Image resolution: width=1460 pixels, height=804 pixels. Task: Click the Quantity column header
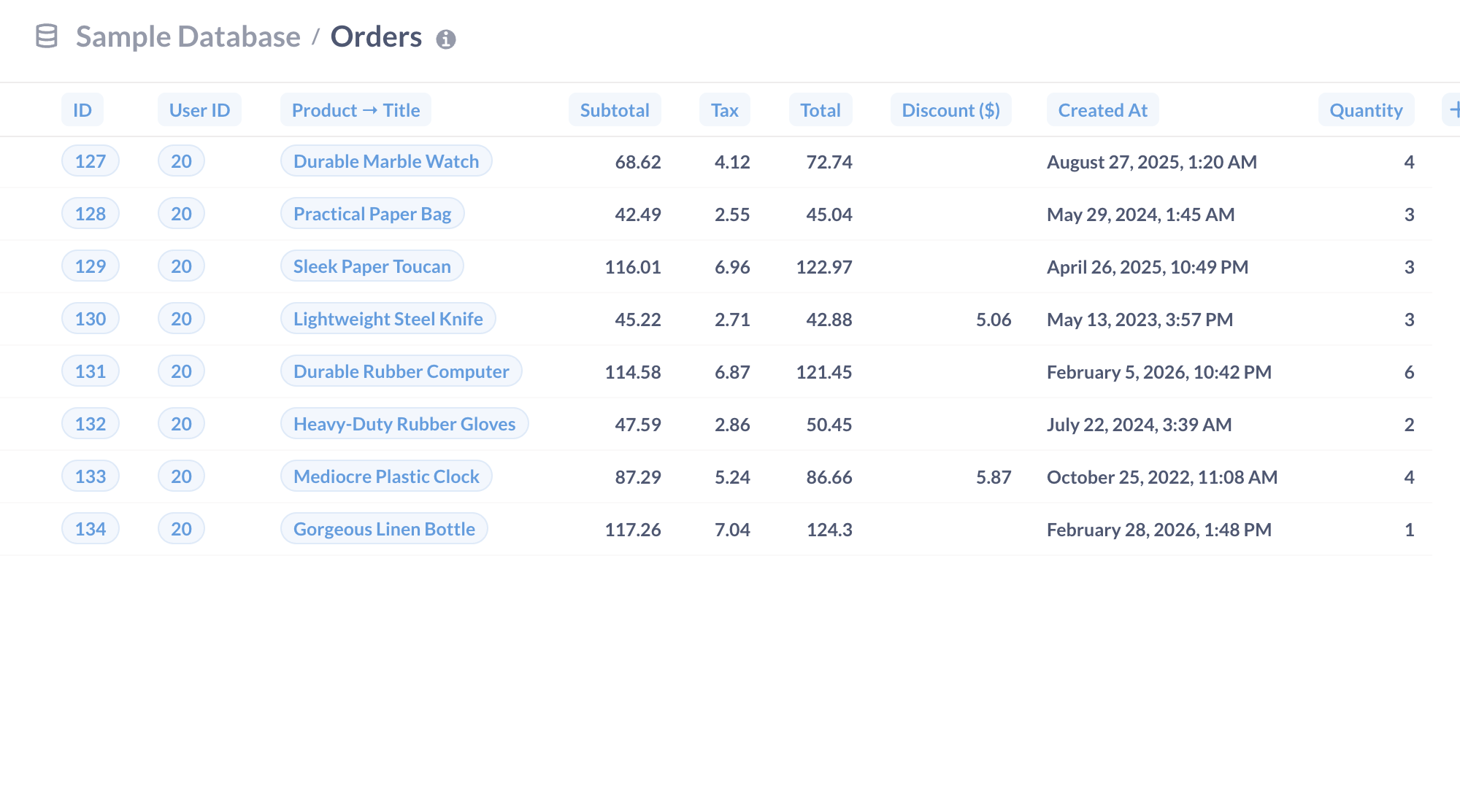1365,110
